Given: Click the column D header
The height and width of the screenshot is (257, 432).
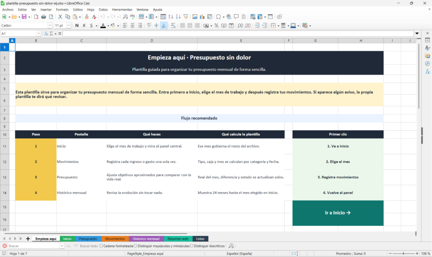Looking at the screenshot, I should pos(152,41).
